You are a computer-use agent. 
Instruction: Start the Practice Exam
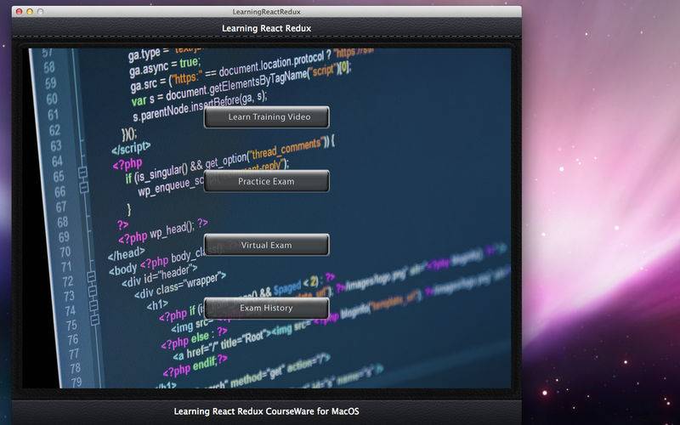tap(266, 181)
